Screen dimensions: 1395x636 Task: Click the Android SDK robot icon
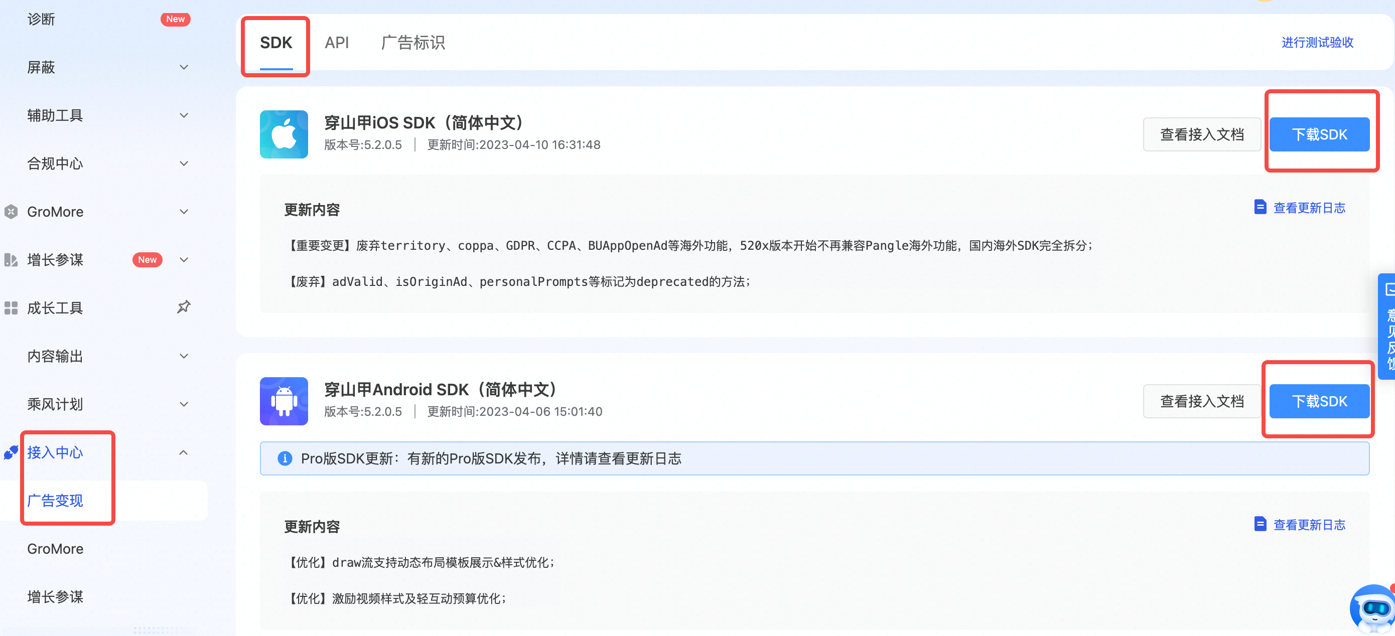point(284,401)
